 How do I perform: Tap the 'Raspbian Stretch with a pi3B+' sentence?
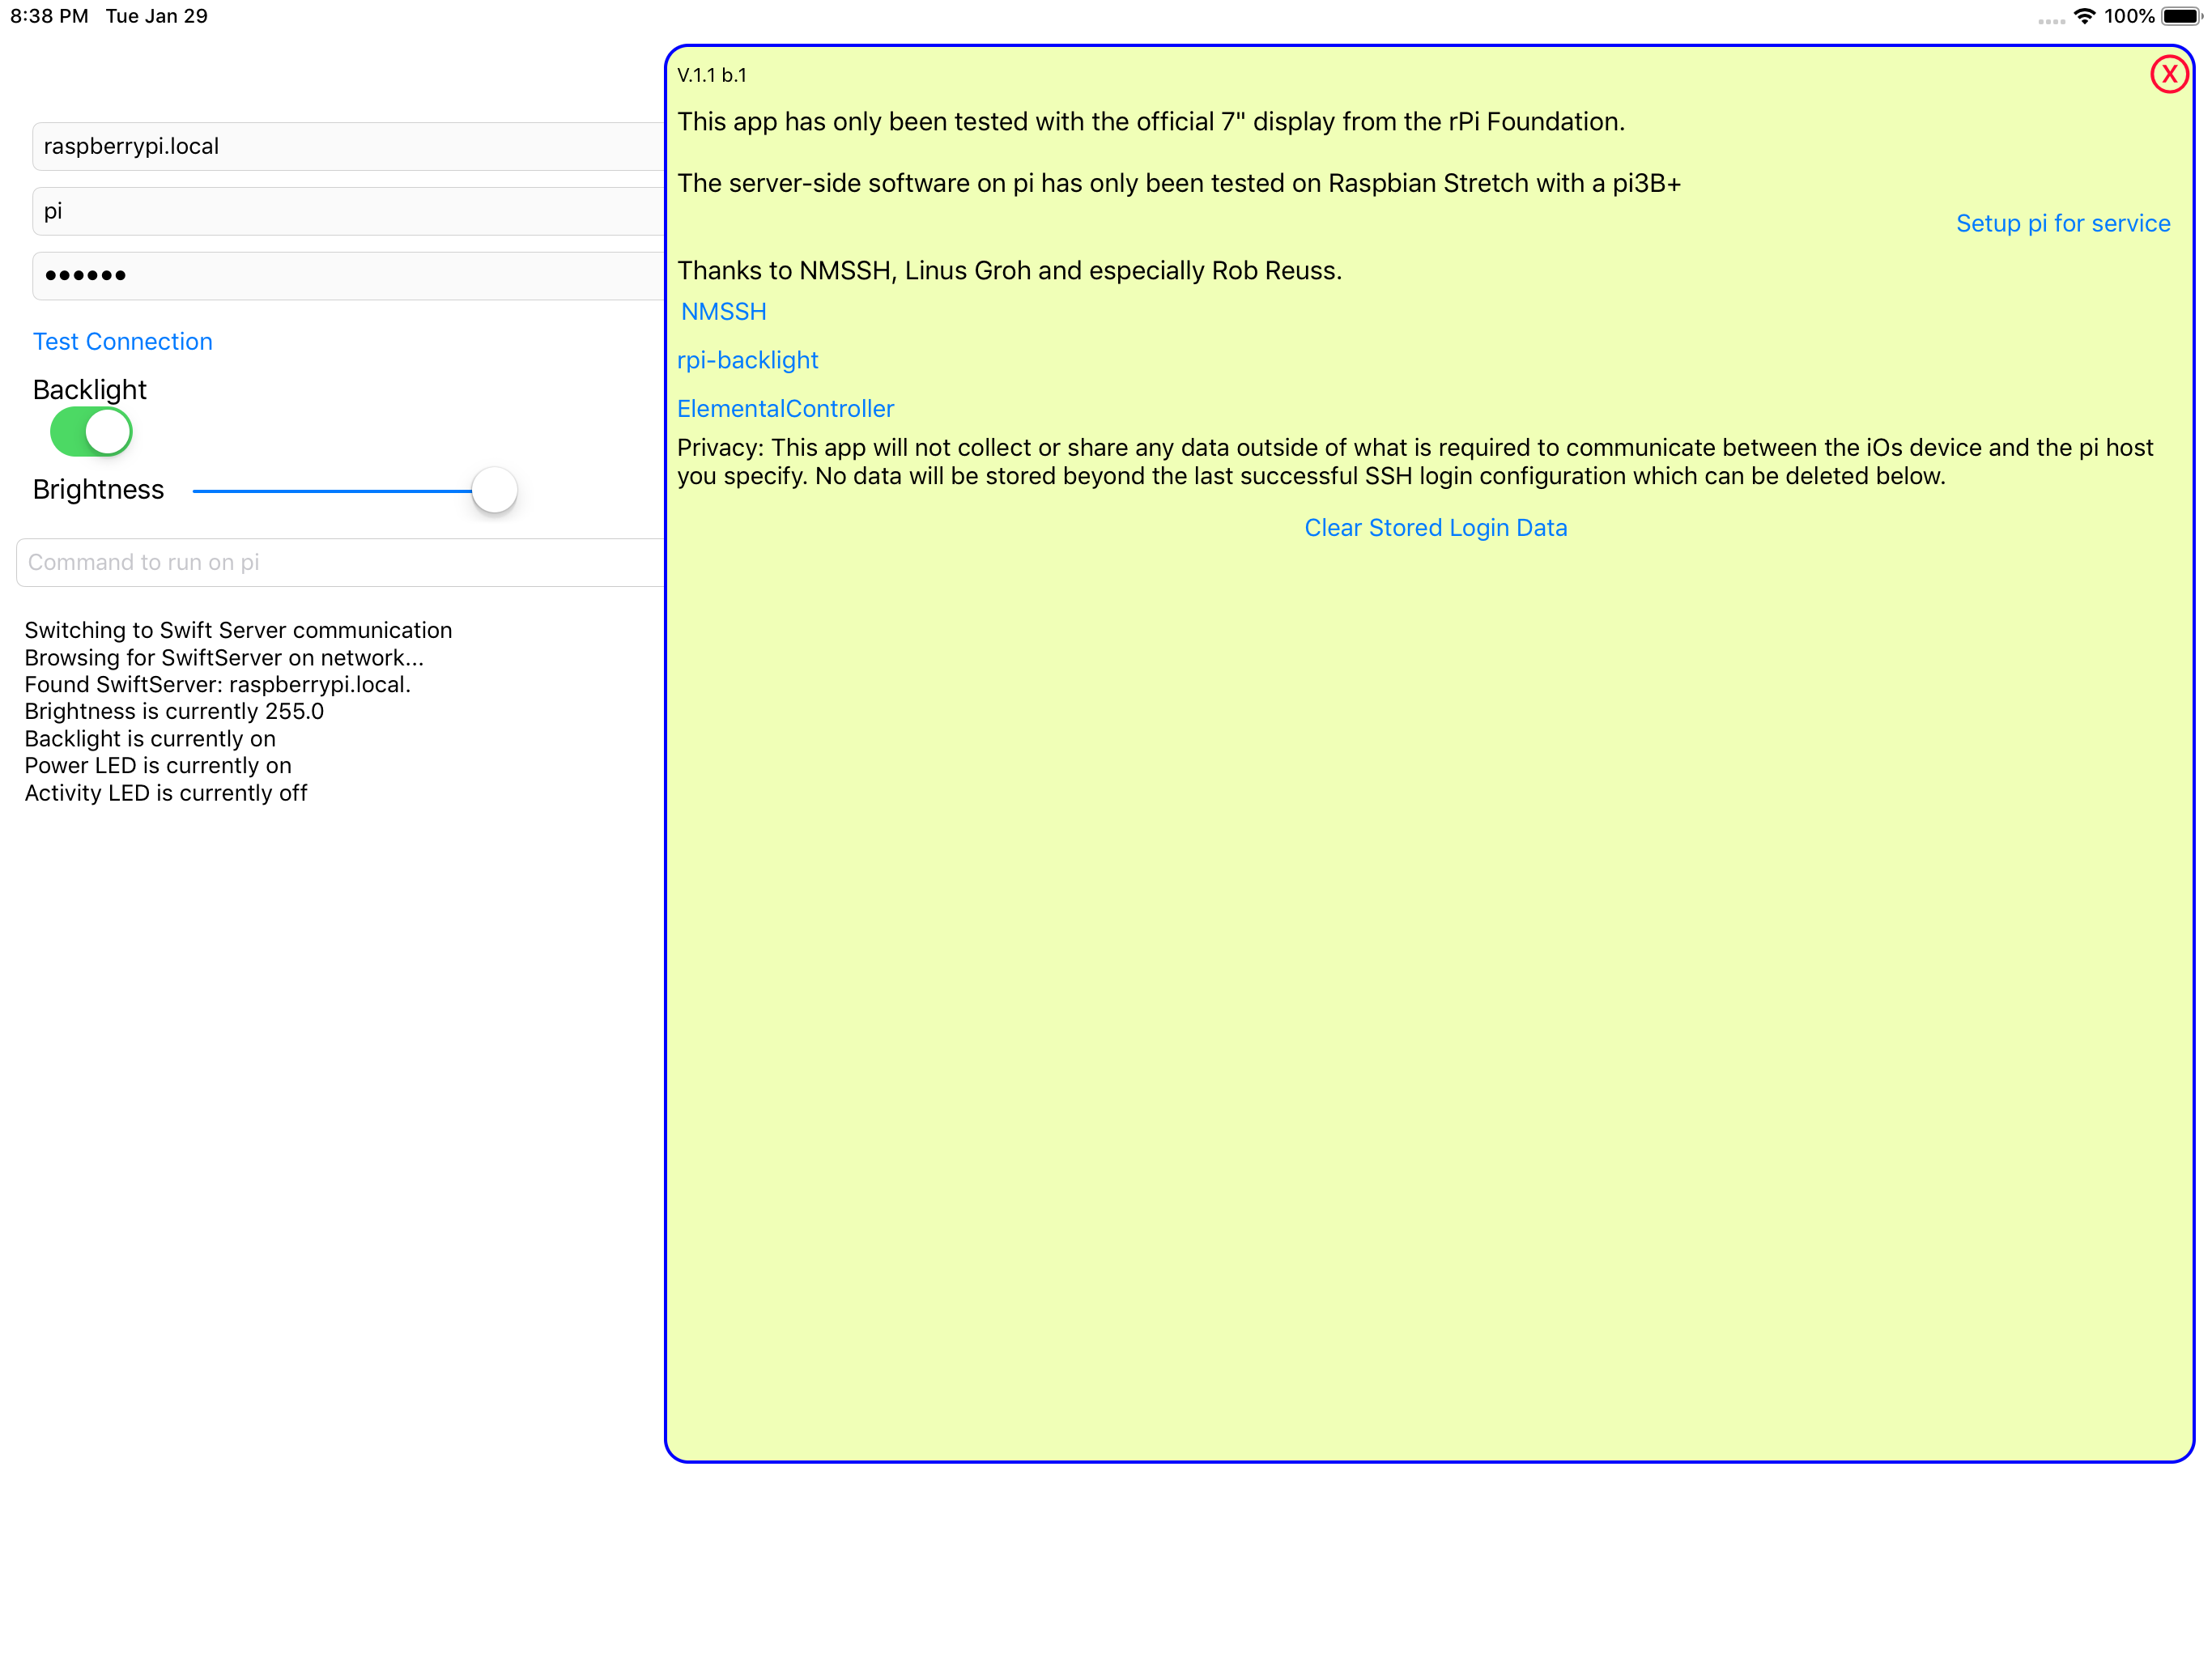click(x=1179, y=183)
